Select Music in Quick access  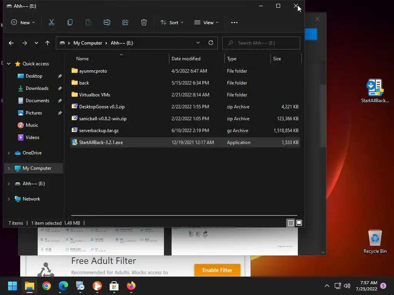point(32,125)
